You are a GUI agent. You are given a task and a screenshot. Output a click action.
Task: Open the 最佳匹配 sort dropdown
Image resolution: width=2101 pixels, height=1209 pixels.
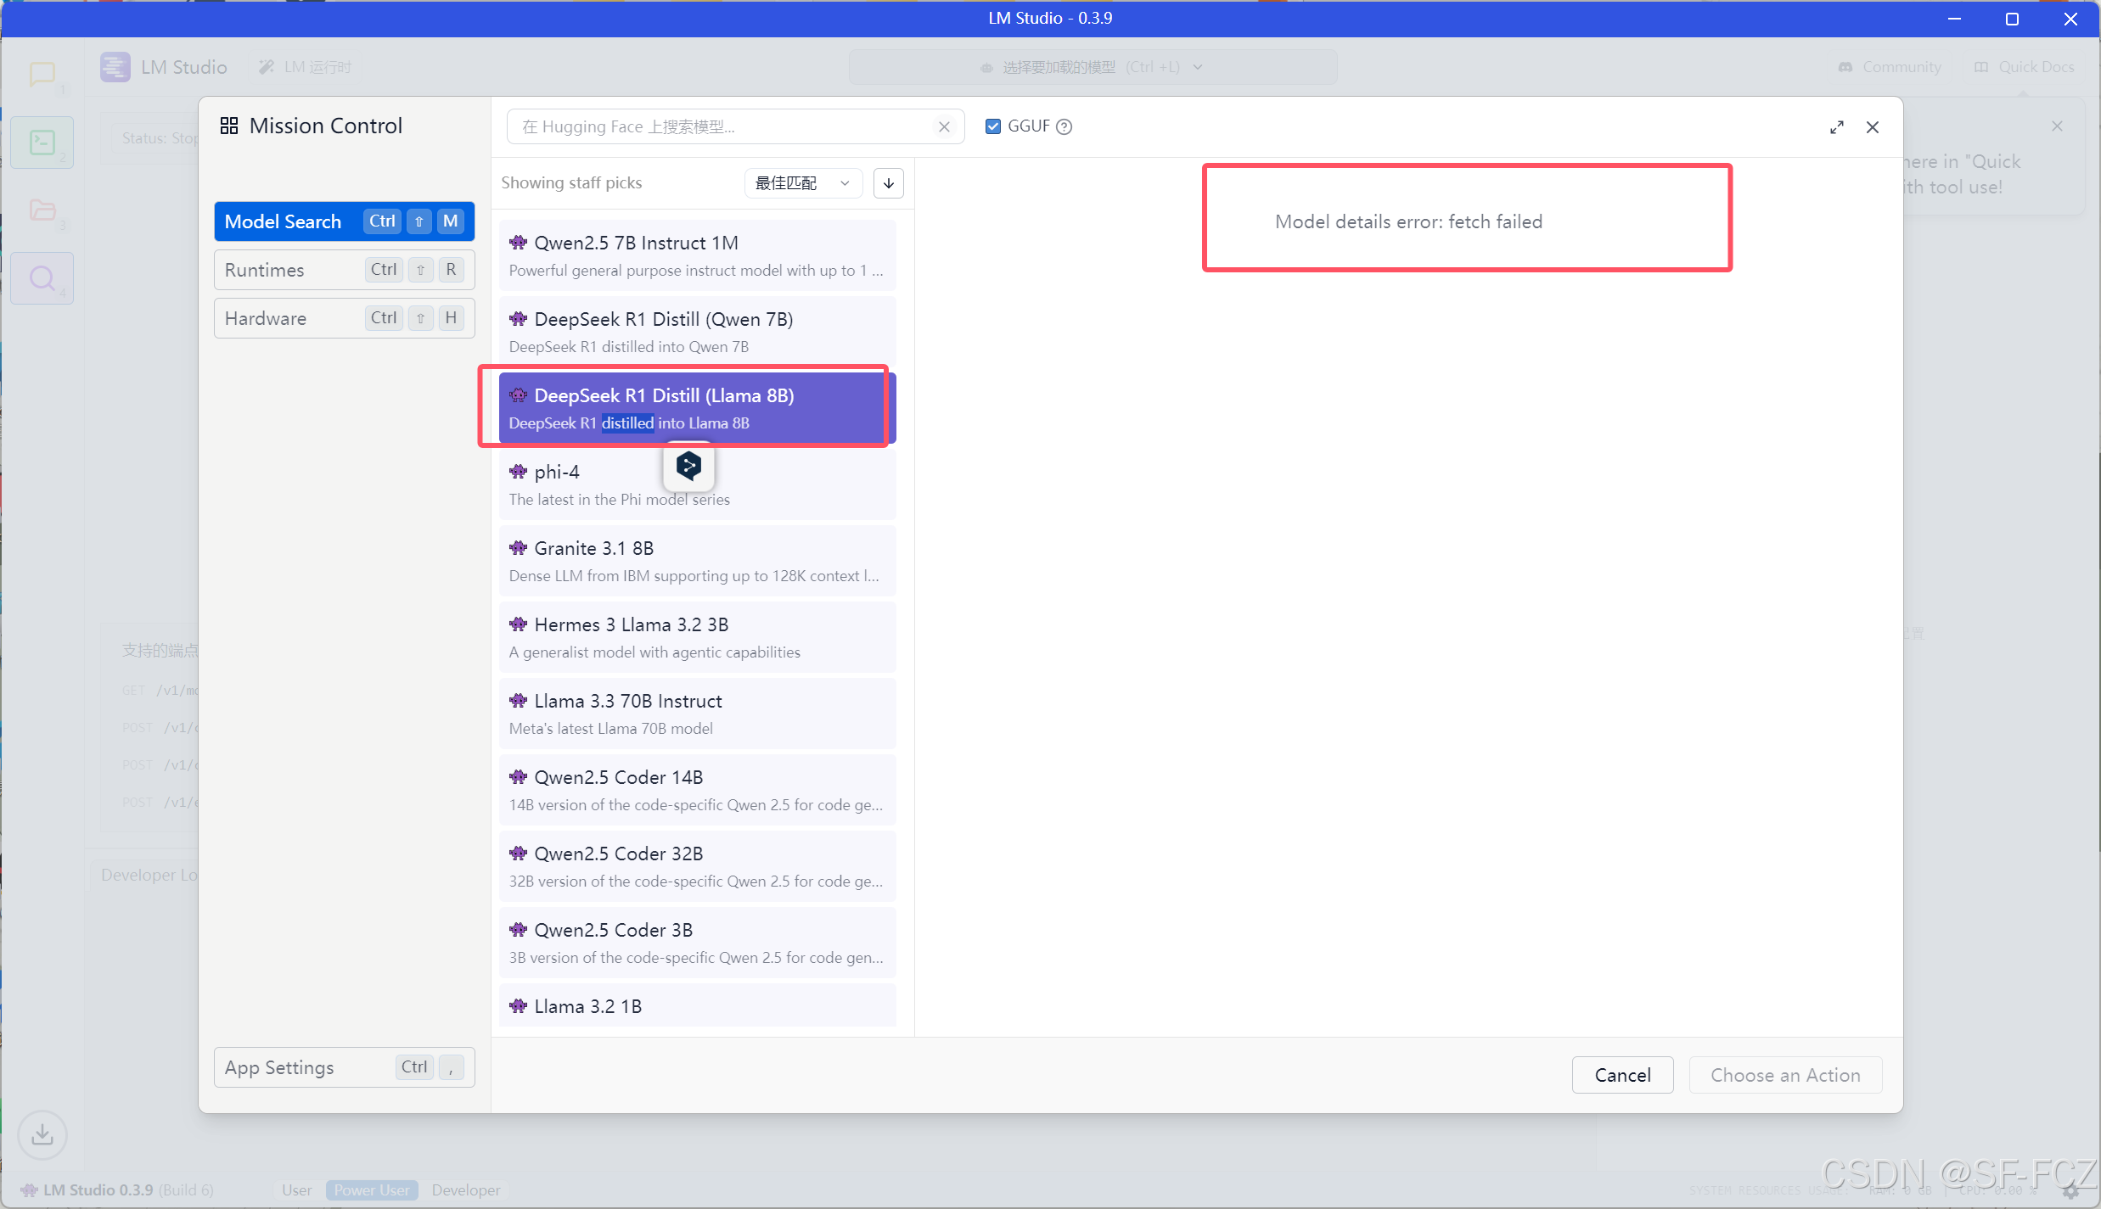point(802,183)
